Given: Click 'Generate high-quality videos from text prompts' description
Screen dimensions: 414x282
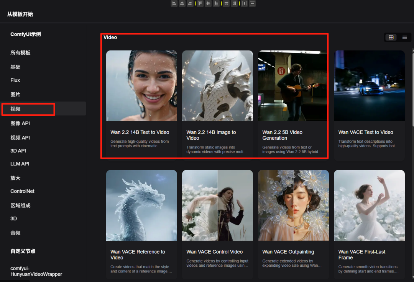Looking at the screenshot, I should click(140, 143).
